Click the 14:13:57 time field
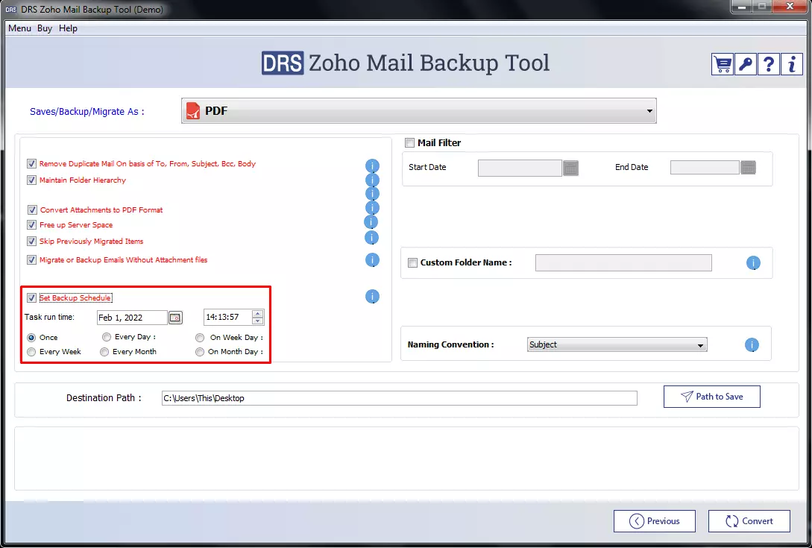812x548 pixels. (228, 317)
